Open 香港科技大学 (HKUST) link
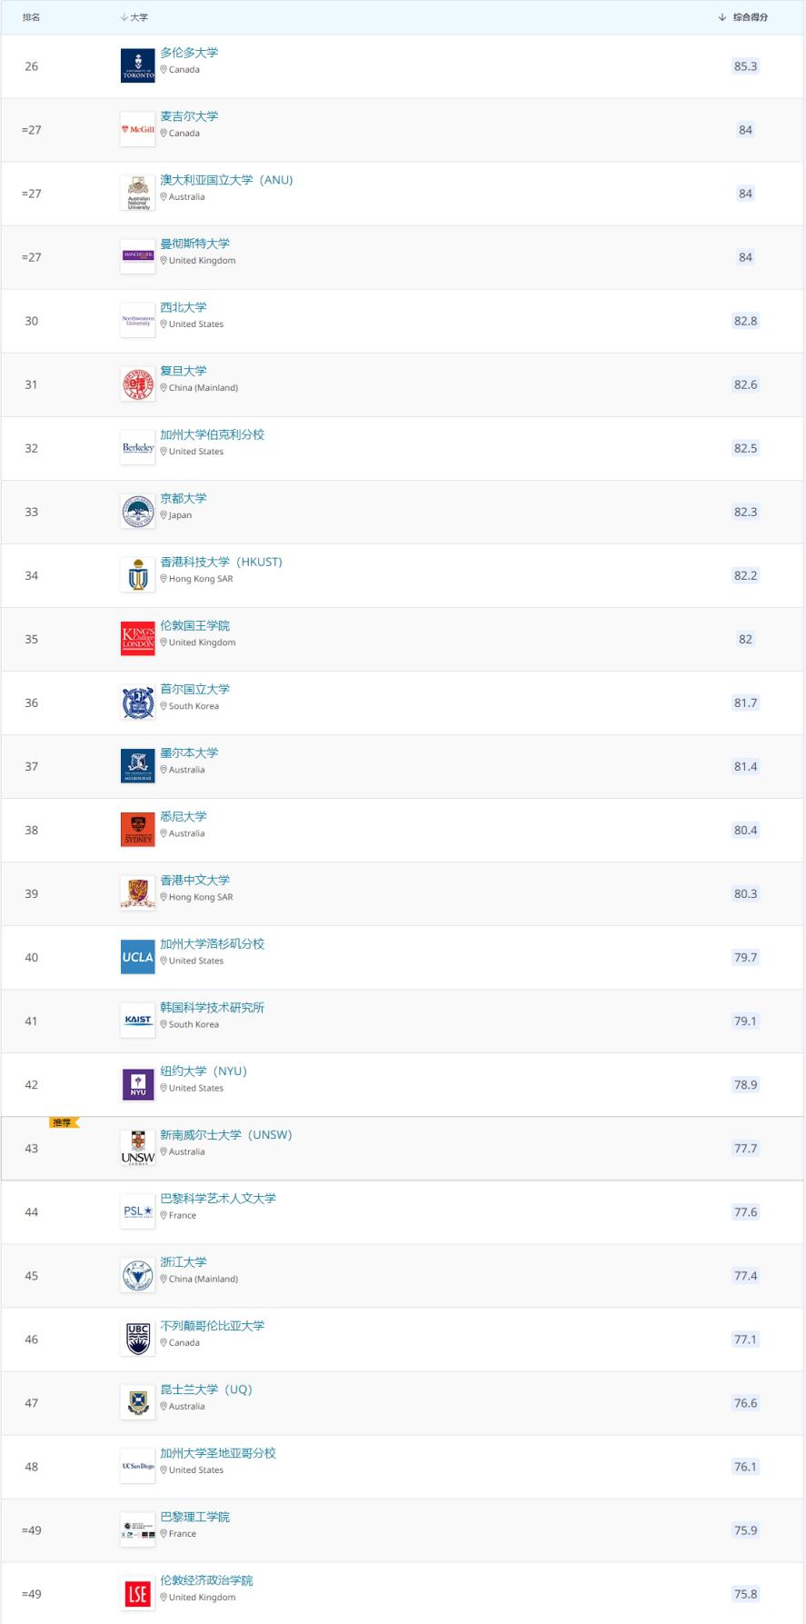This screenshot has width=806, height=1624. tap(222, 562)
